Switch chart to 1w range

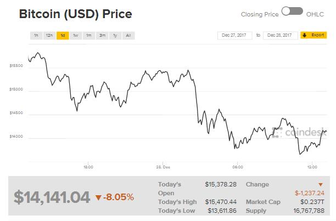(x=76, y=35)
